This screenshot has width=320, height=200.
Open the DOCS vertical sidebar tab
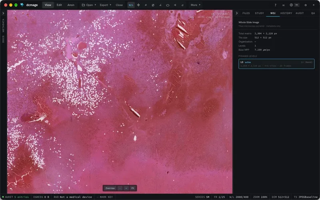[3, 39]
